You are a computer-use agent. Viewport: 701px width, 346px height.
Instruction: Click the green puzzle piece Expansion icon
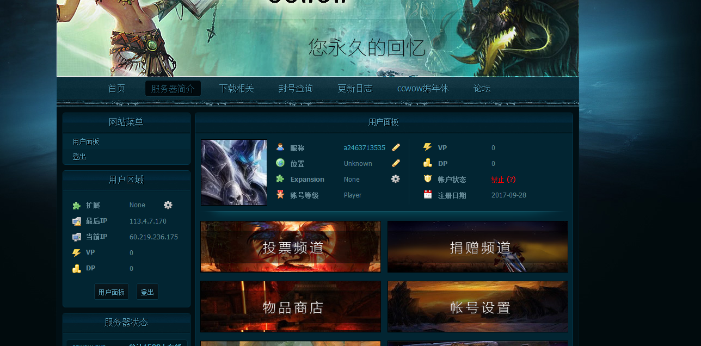click(x=280, y=178)
